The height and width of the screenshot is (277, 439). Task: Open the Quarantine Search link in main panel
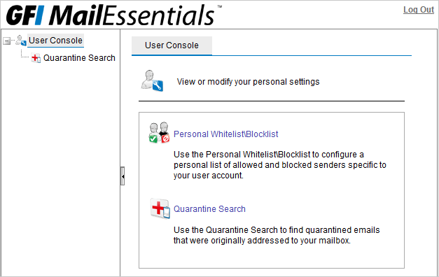209,209
